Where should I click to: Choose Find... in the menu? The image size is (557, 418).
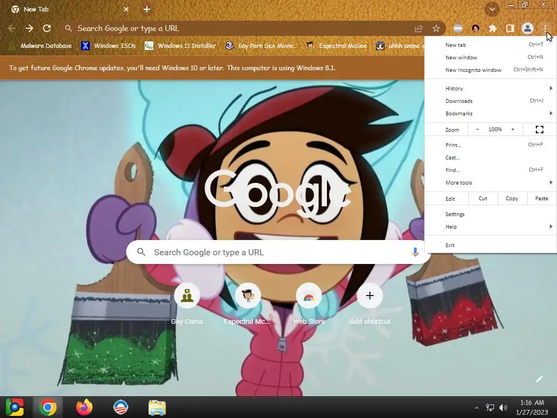(491, 170)
